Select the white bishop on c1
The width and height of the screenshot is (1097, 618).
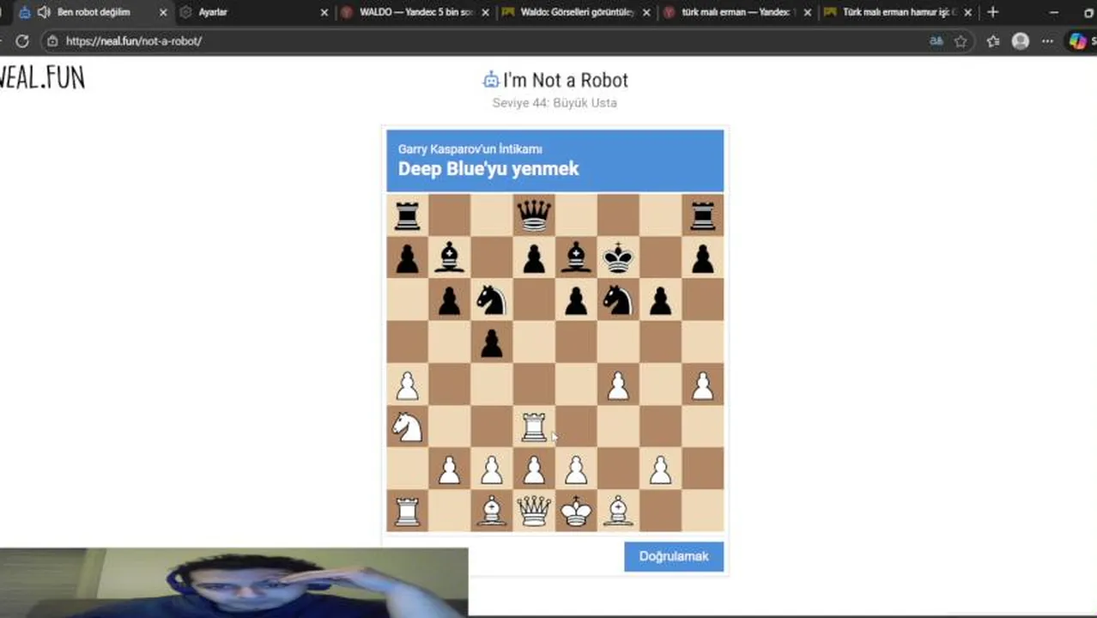tap(492, 511)
